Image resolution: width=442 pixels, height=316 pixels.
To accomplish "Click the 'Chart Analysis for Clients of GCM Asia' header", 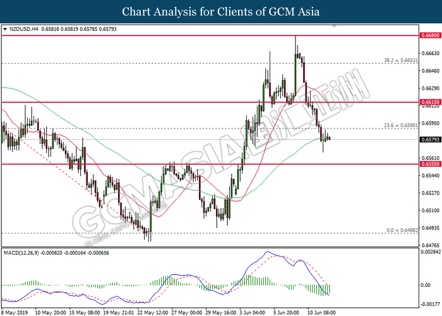I will [221, 11].
